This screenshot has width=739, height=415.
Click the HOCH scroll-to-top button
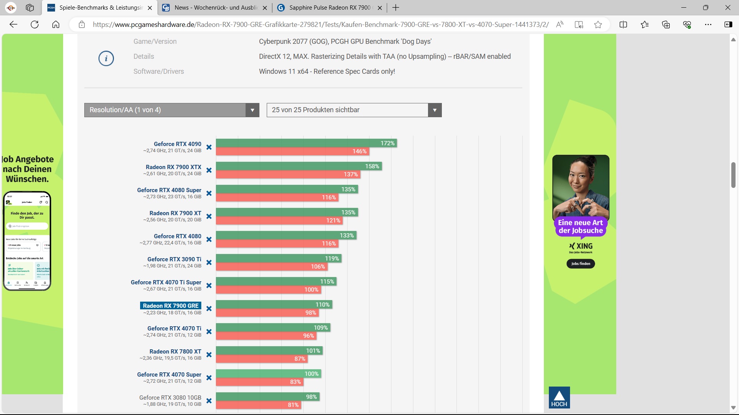[x=559, y=397]
